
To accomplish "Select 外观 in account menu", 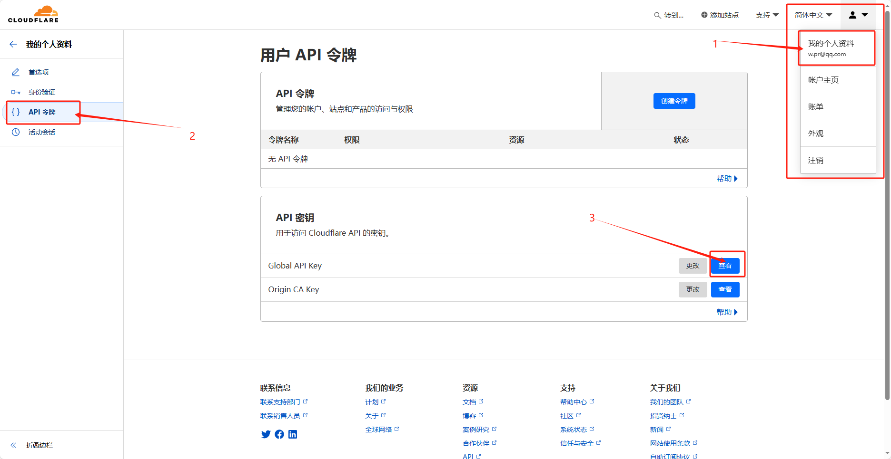I will pos(838,134).
